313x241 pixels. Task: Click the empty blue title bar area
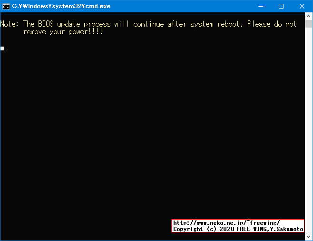(x=180, y=6)
